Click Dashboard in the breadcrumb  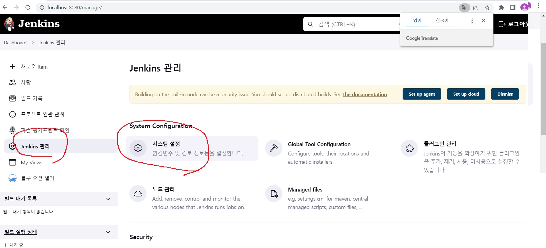(15, 43)
